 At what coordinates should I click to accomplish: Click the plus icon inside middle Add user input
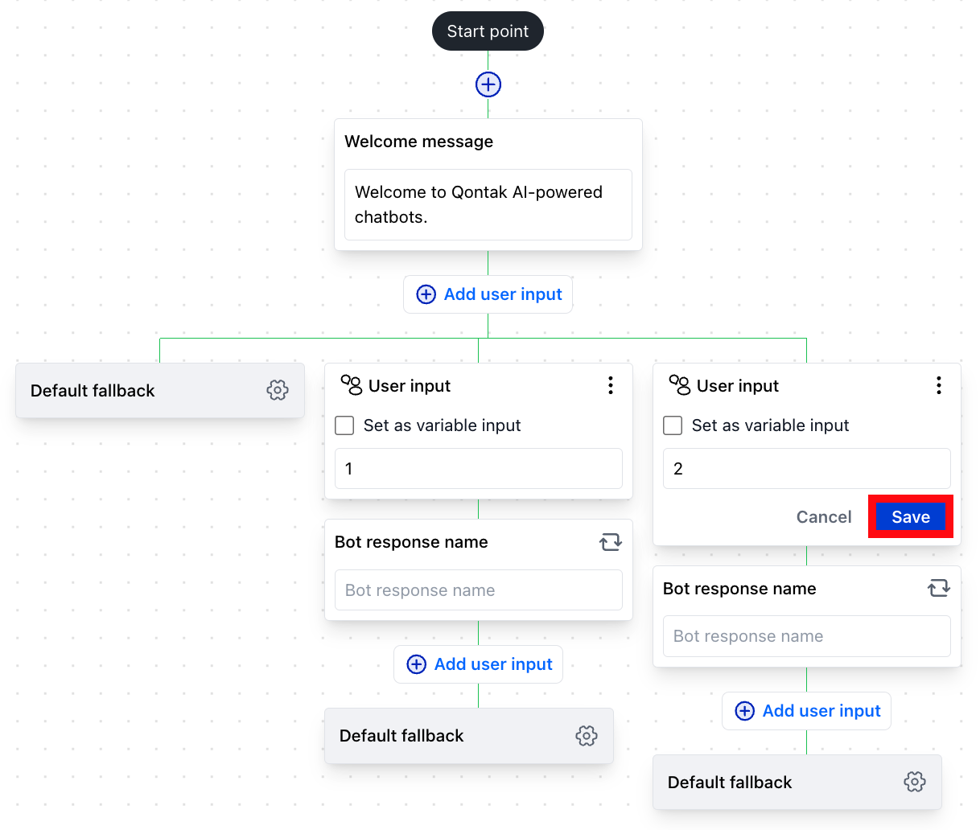[416, 664]
